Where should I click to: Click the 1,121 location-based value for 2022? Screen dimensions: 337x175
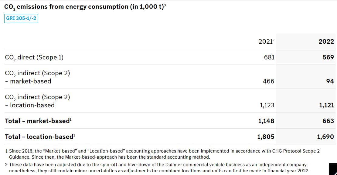(x=326, y=105)
